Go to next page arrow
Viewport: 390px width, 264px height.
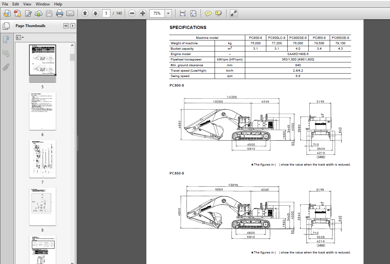pyautogui.click(x=95, y=13)
